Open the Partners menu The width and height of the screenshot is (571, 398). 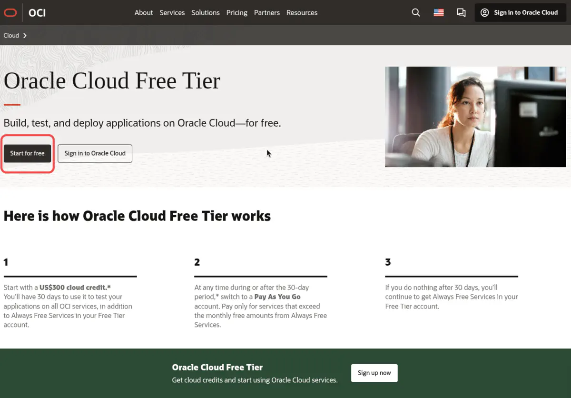[267, 13]
